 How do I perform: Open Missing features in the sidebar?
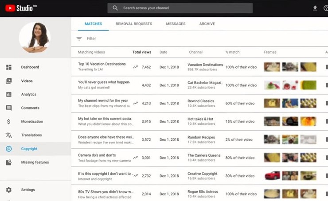tap(35, 162)
